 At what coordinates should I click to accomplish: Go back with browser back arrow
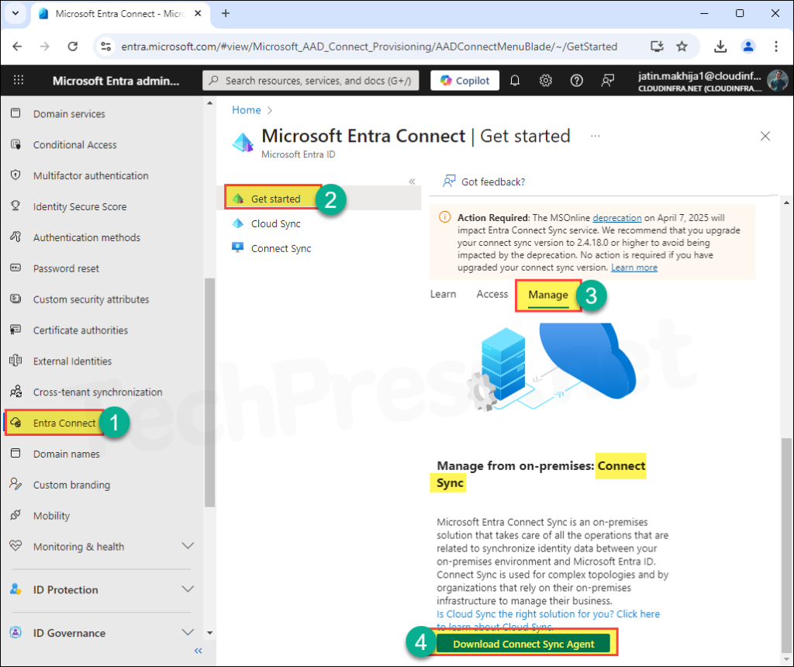pyautogui.click(x=17, y=47)
